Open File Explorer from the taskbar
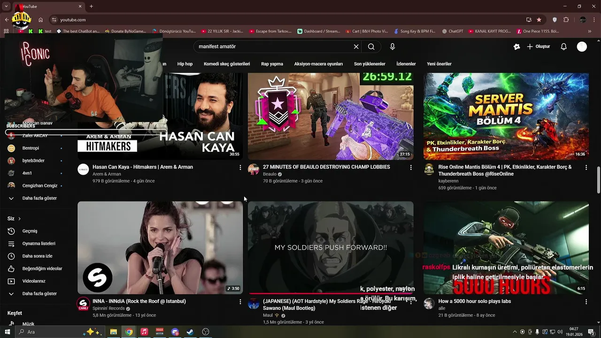Image resolution: width=601 pixels, height=338 pixels. coord(114,332)
